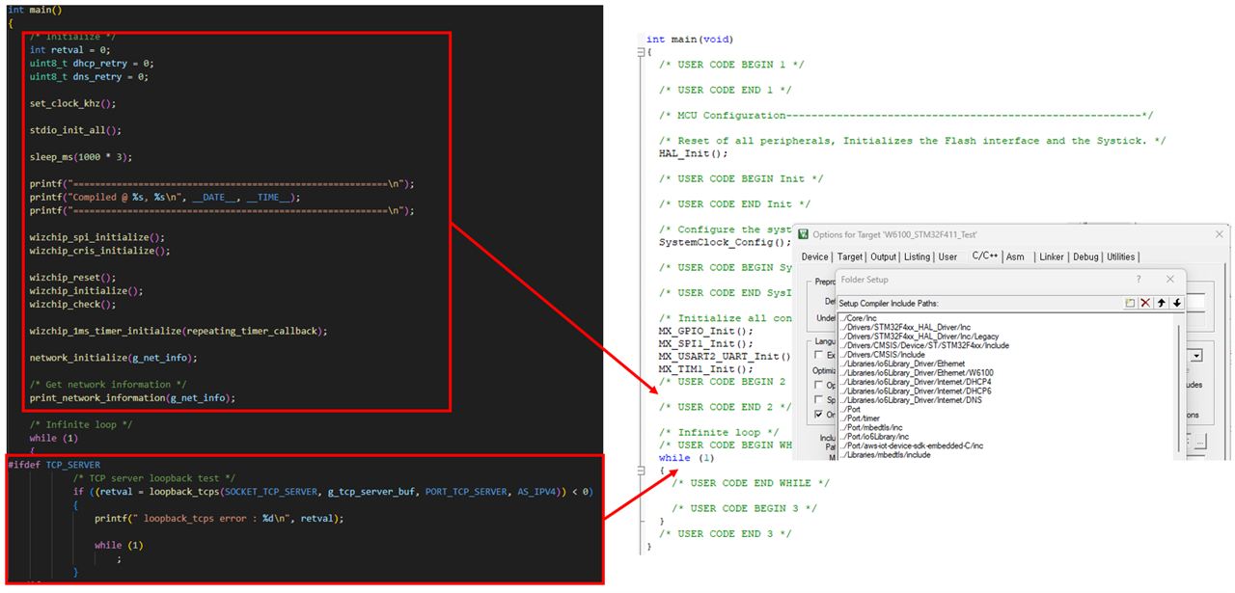The image size is (1235, 593).
Task: Click the MX_SPI1_Init(); line
Action: point(705,343)
